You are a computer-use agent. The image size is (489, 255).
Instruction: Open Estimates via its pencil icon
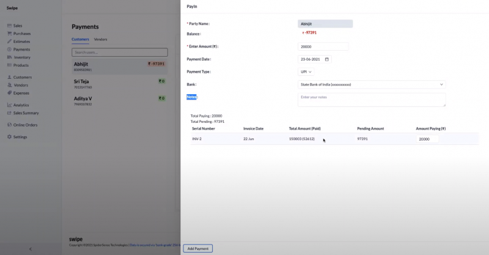coord(9,42)
